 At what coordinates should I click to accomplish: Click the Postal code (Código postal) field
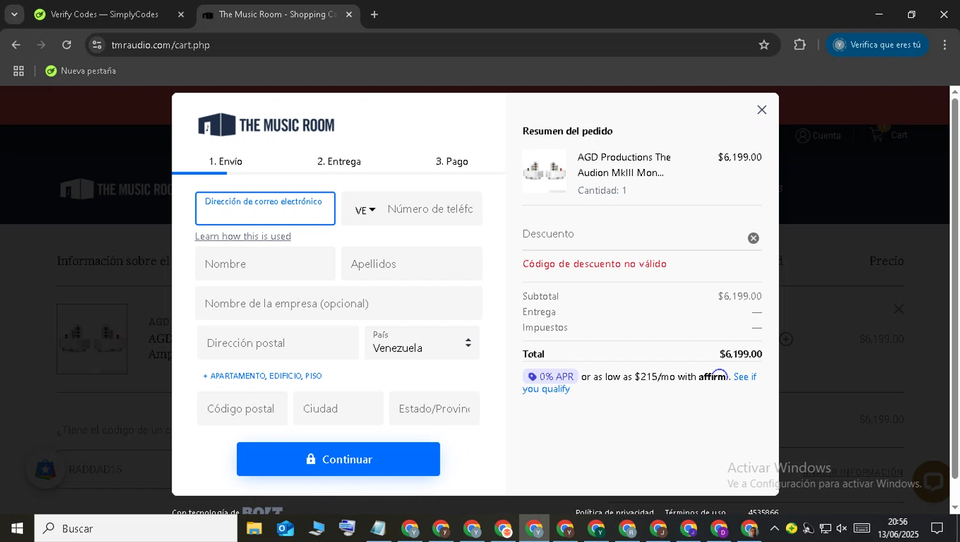tap(242, 408)
